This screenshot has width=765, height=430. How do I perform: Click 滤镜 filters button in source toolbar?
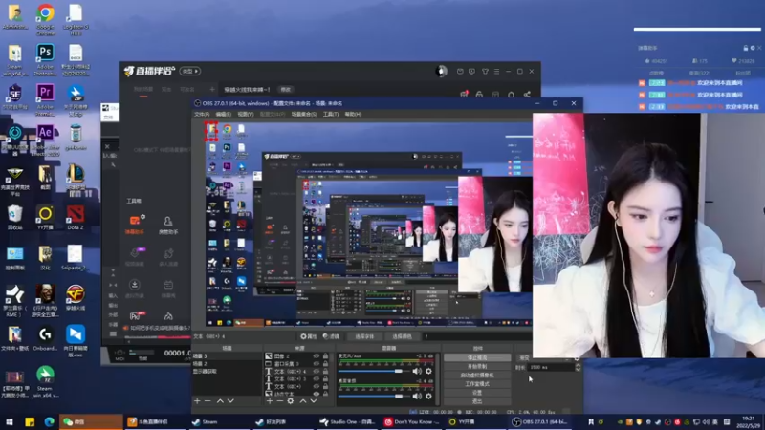coord(331,336)
